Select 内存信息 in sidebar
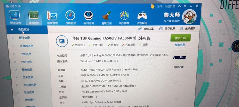This screenshot has height=107, width=239. 27,62
